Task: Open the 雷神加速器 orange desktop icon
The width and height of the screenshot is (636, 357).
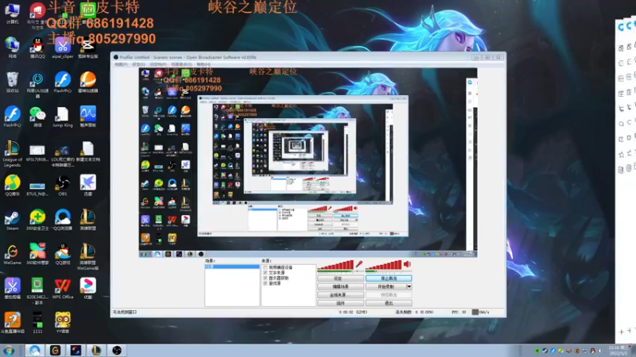Action: [x=87, y=83]
